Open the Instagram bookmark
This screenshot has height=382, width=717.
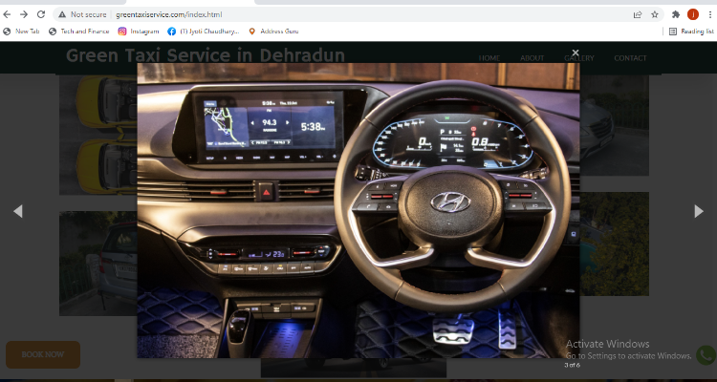(138, 32)
